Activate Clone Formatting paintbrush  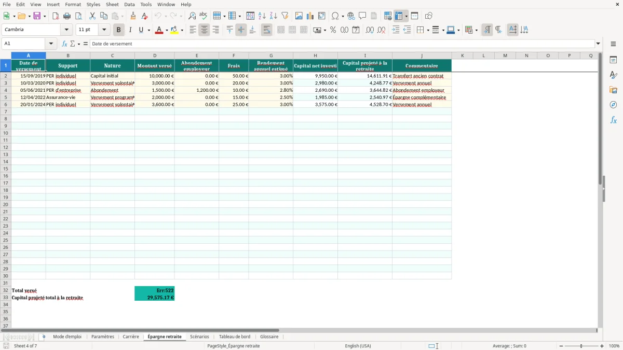(x=133, y=16)
